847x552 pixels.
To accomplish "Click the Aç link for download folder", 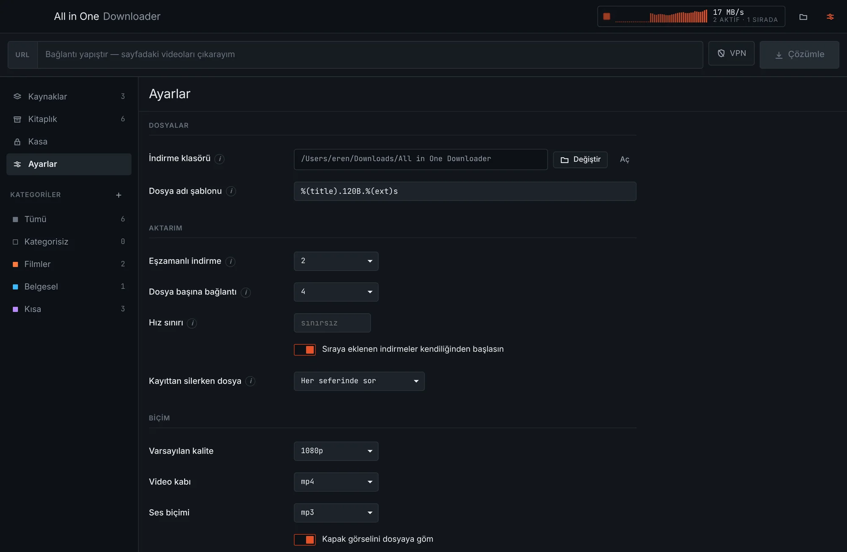I will (624, 160).
